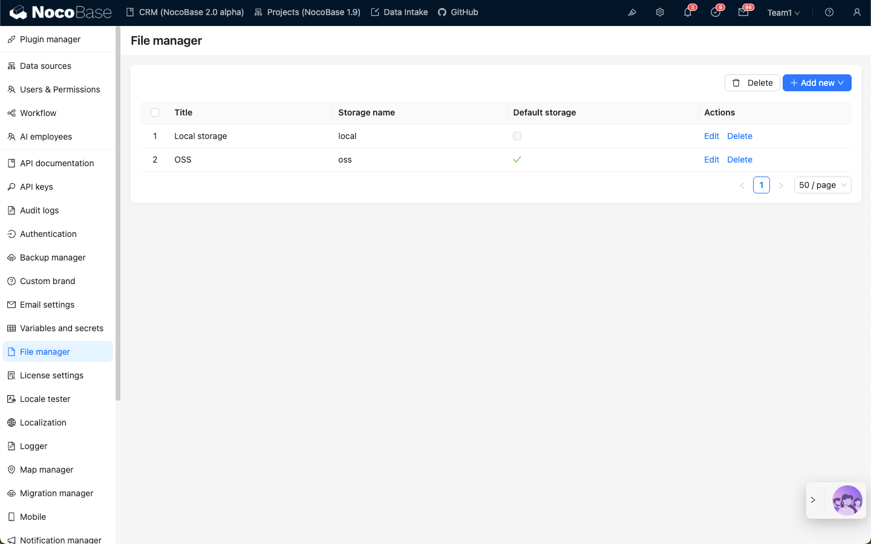871x544 pixels.
Task: Click the async tasks check icon
Action: click(x=716, y=13)
